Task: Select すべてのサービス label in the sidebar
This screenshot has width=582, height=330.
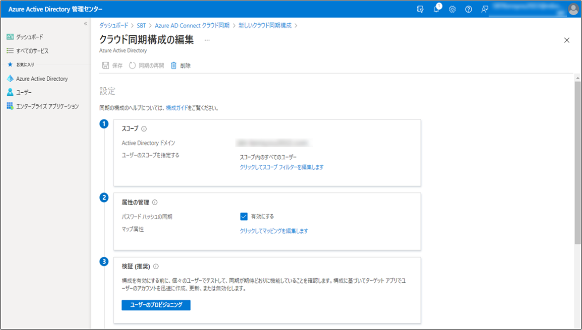Action: pyautogui.click(x=32, y=51)
